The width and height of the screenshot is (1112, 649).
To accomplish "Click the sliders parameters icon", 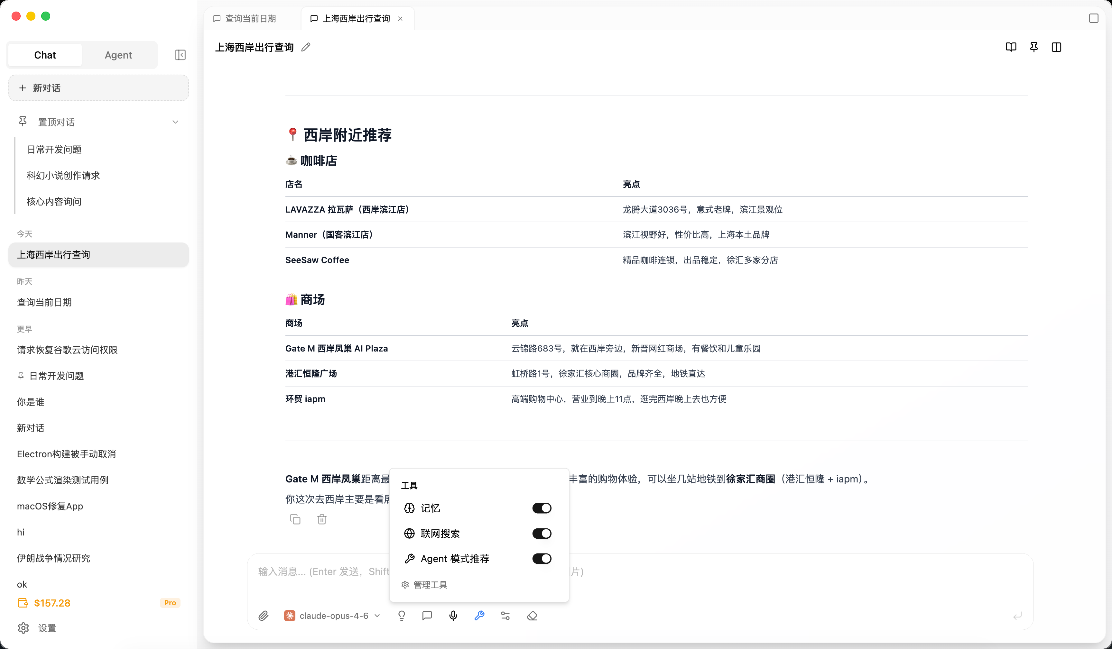I will [x=506, y=616].
